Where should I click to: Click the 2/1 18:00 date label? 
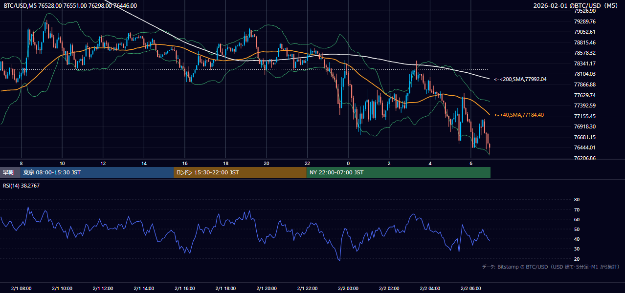[x=225, y=289]
